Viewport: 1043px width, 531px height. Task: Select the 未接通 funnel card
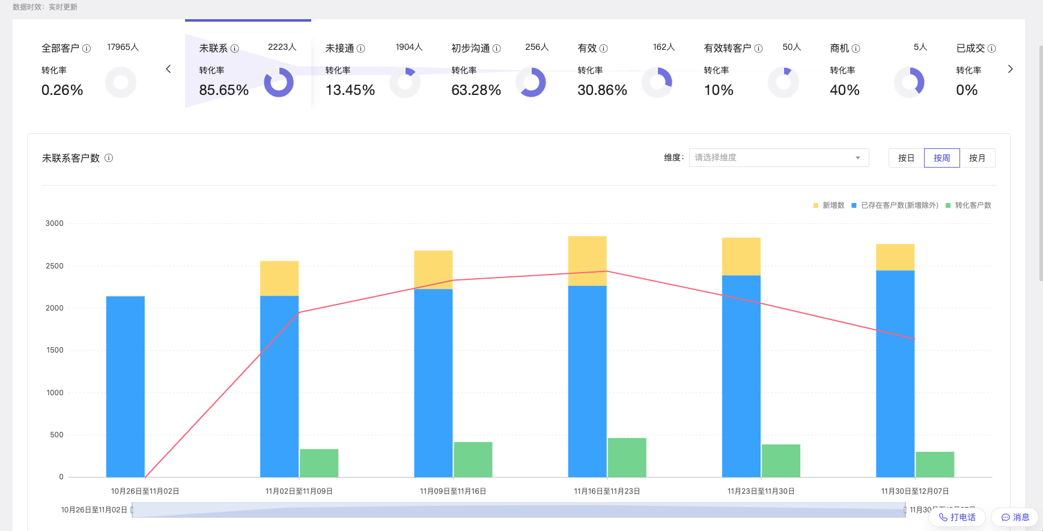[x=374, y=64]
